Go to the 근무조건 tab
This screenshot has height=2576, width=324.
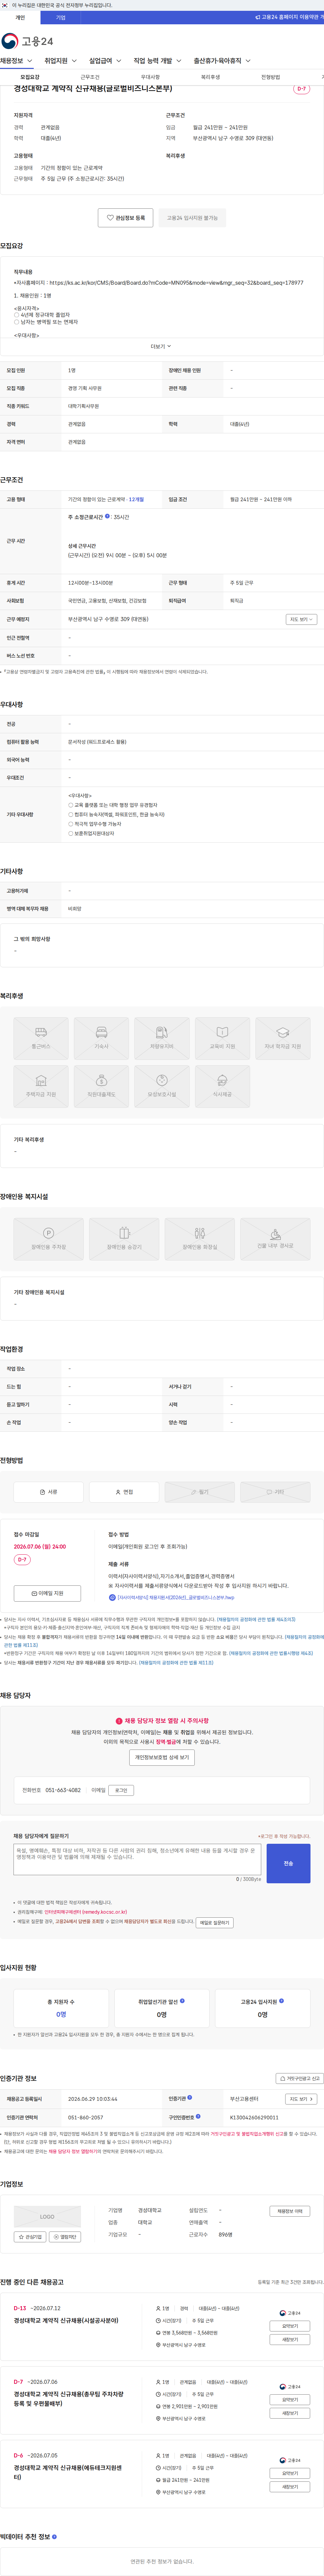[x=90, y=77]
